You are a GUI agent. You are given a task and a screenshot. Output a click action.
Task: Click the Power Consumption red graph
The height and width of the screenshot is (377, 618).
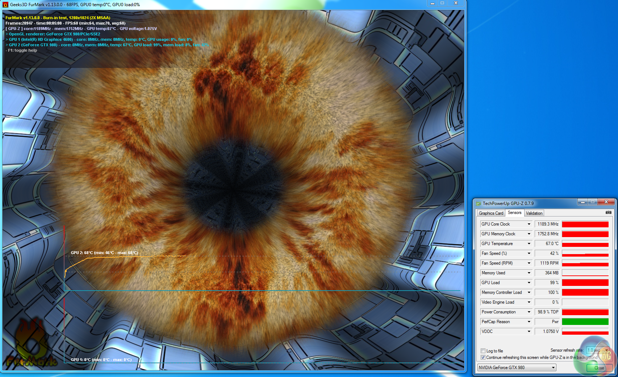585,312
